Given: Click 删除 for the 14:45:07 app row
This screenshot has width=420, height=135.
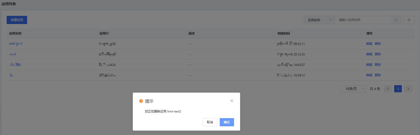Looking at the screenshot, I should pos(378,65).
